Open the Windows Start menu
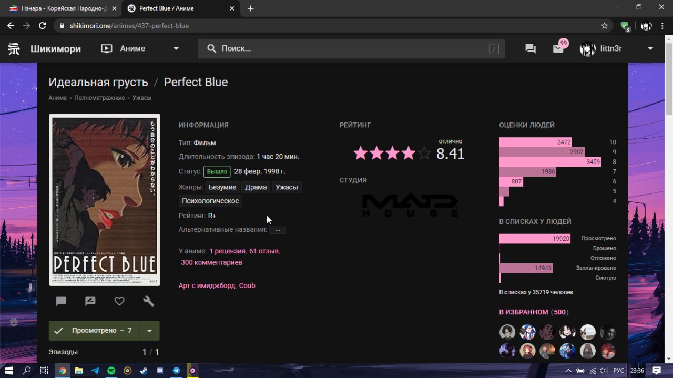Viewport: 673px width, 378px height. coord(10,371)
